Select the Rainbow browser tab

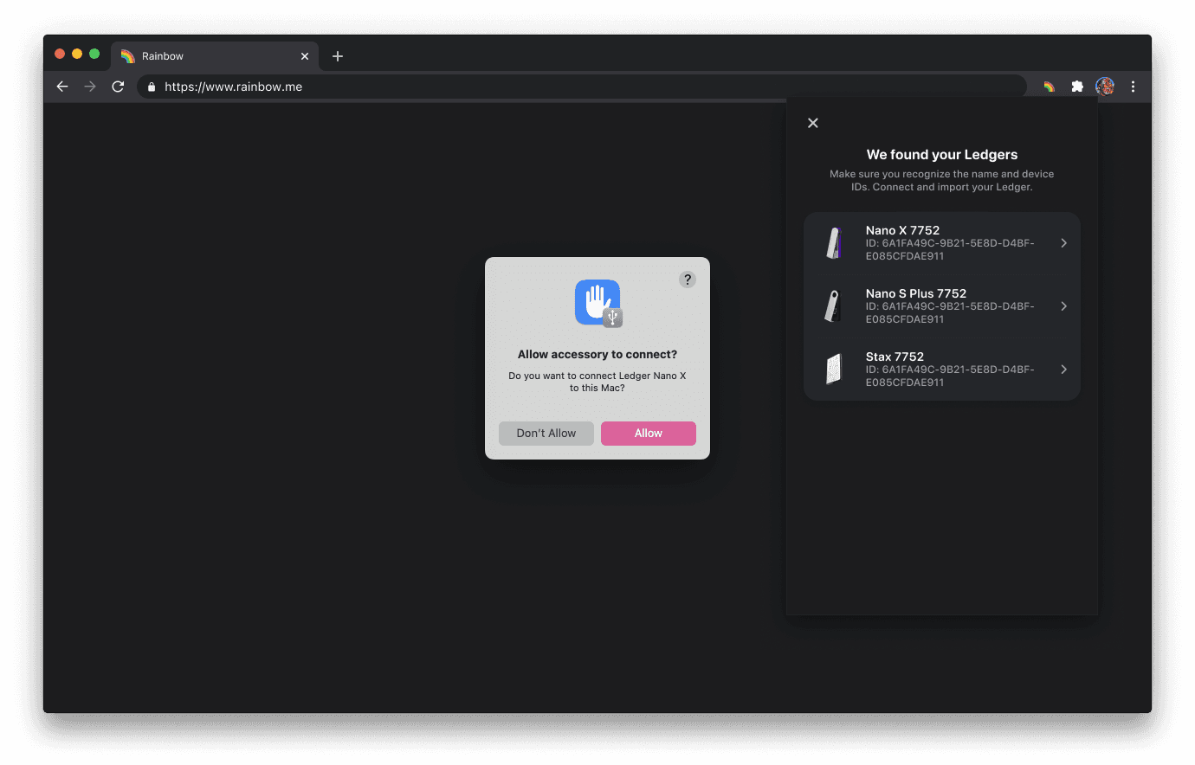click(215, 56)
